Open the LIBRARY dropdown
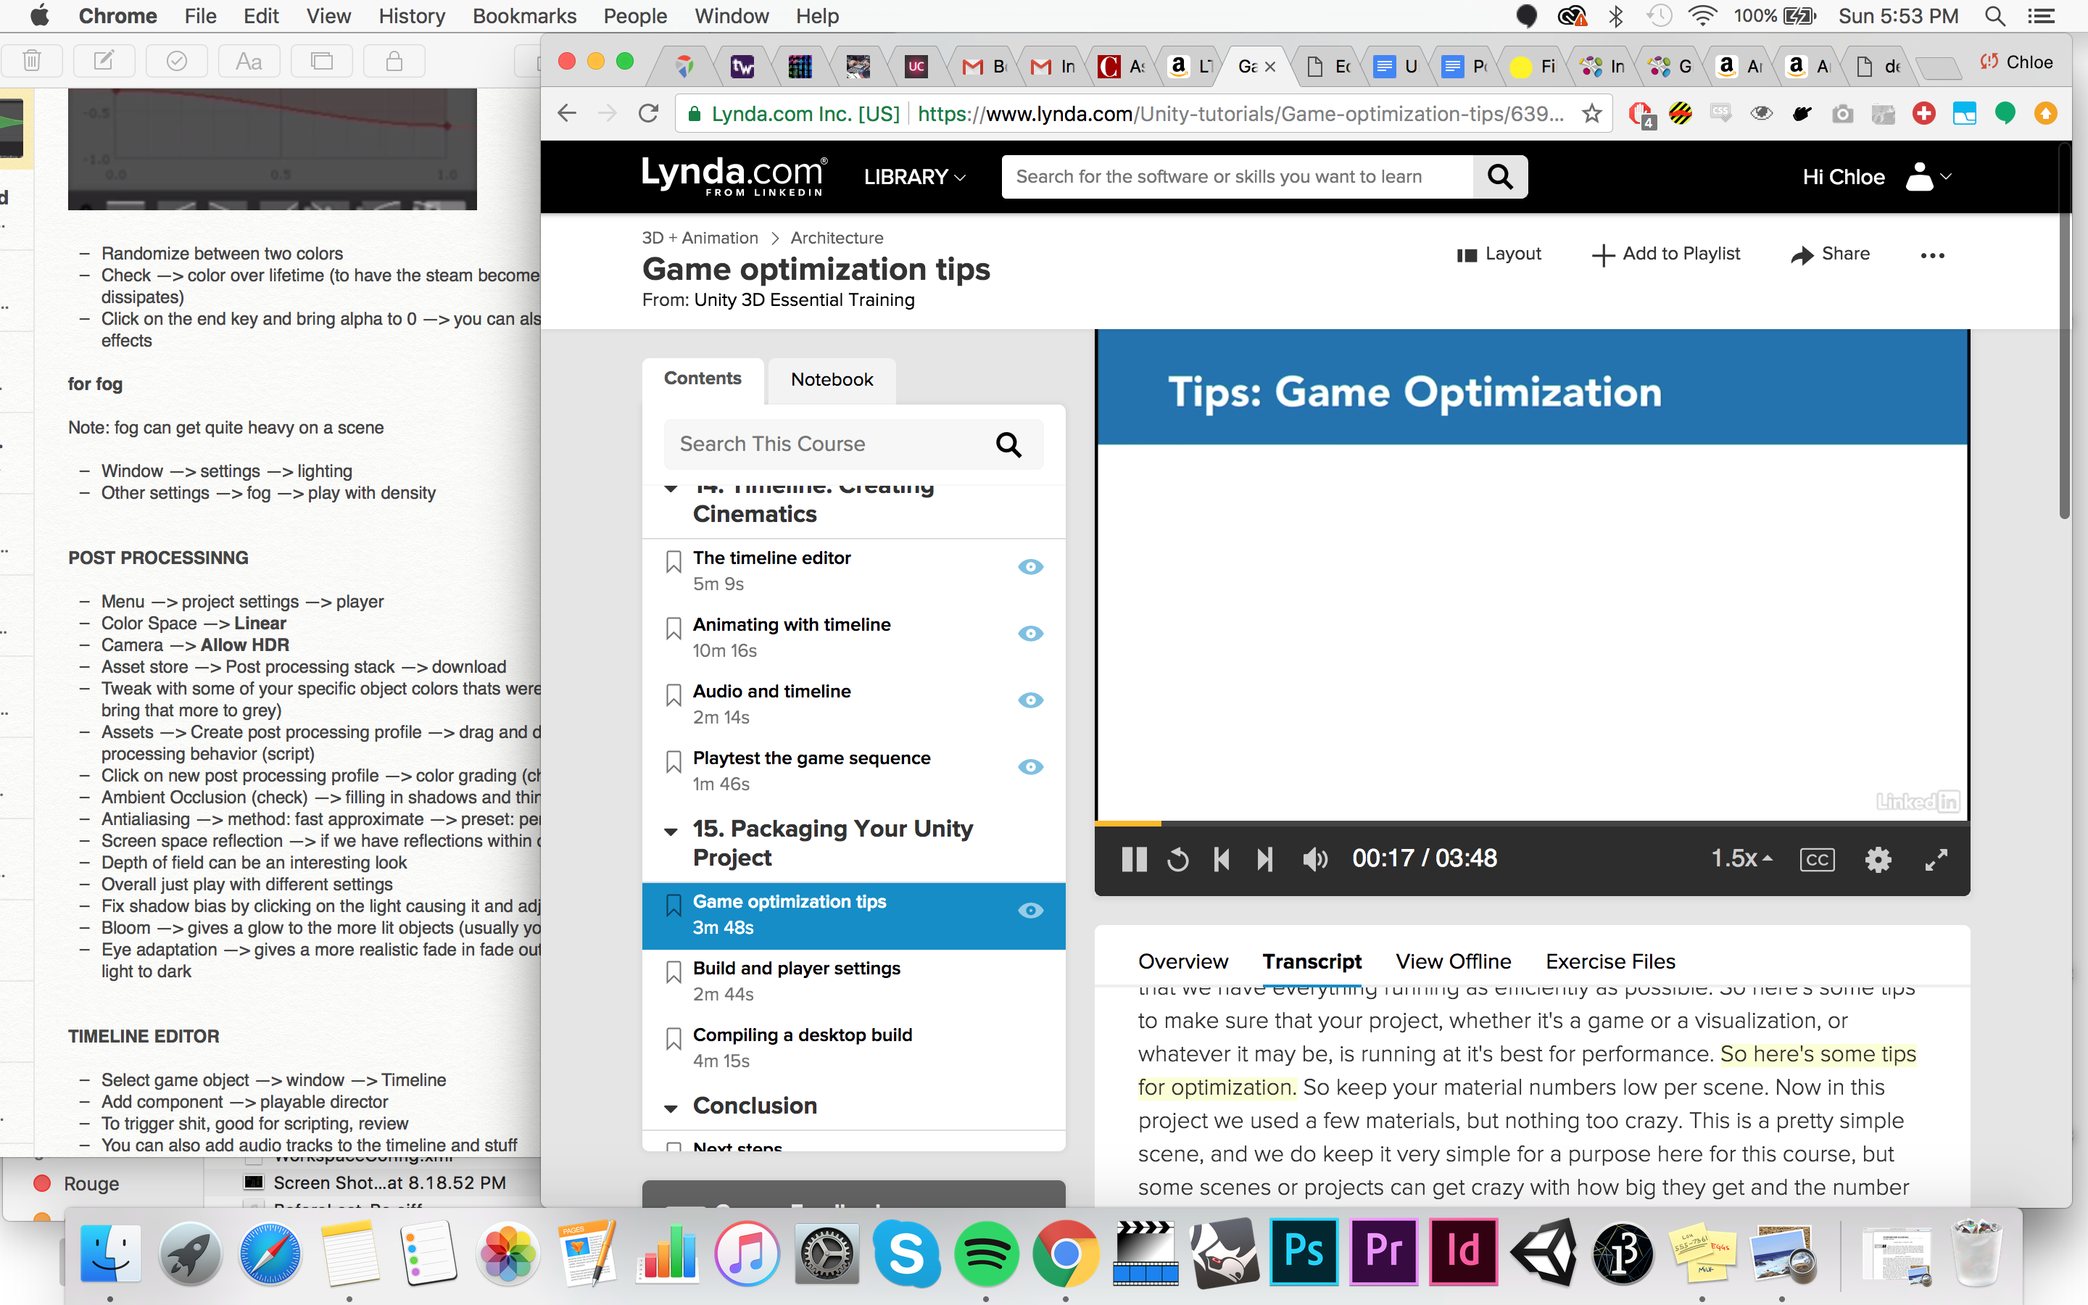Viewport: 2088px width, 1305px height. 914,177
